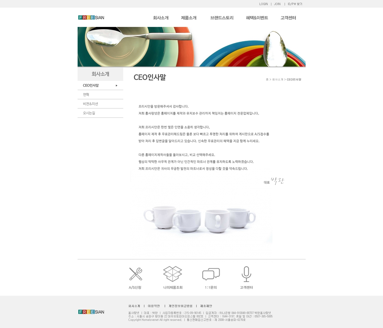The image size is (383, 328).
Task: Select 오시는길 in the sidebar
Action: tap(100, 113)
